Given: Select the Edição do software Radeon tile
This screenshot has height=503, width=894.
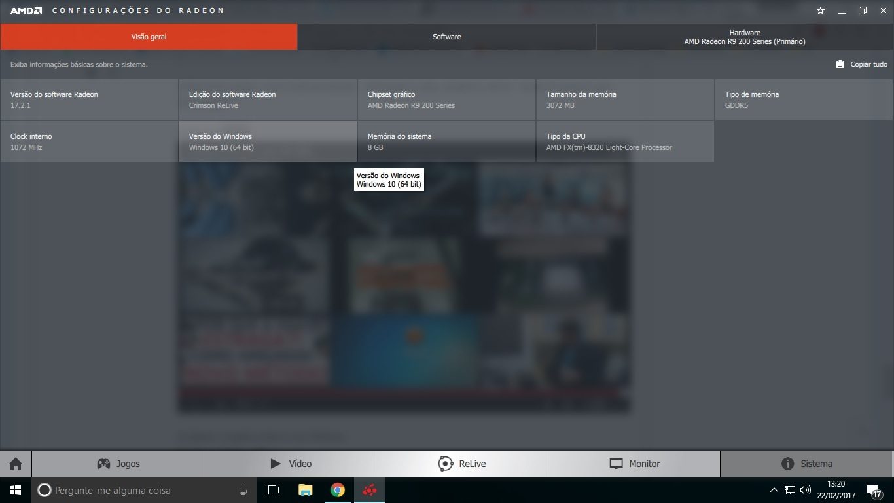Looking at the screenshot, I should tap(268, 100).
